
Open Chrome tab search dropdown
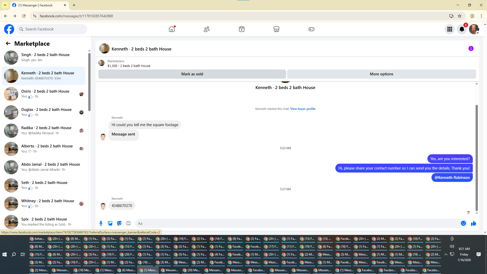coord(5,5)
